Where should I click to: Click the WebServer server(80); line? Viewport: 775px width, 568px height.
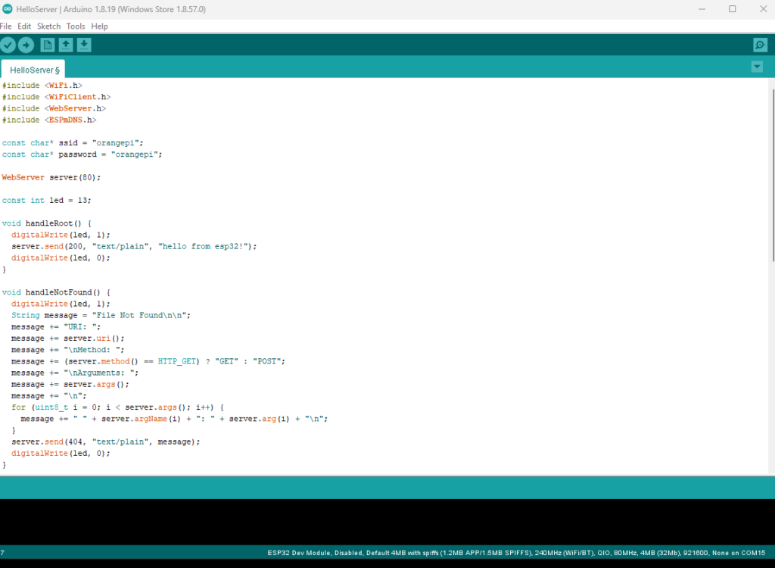[x=51, y=177]
